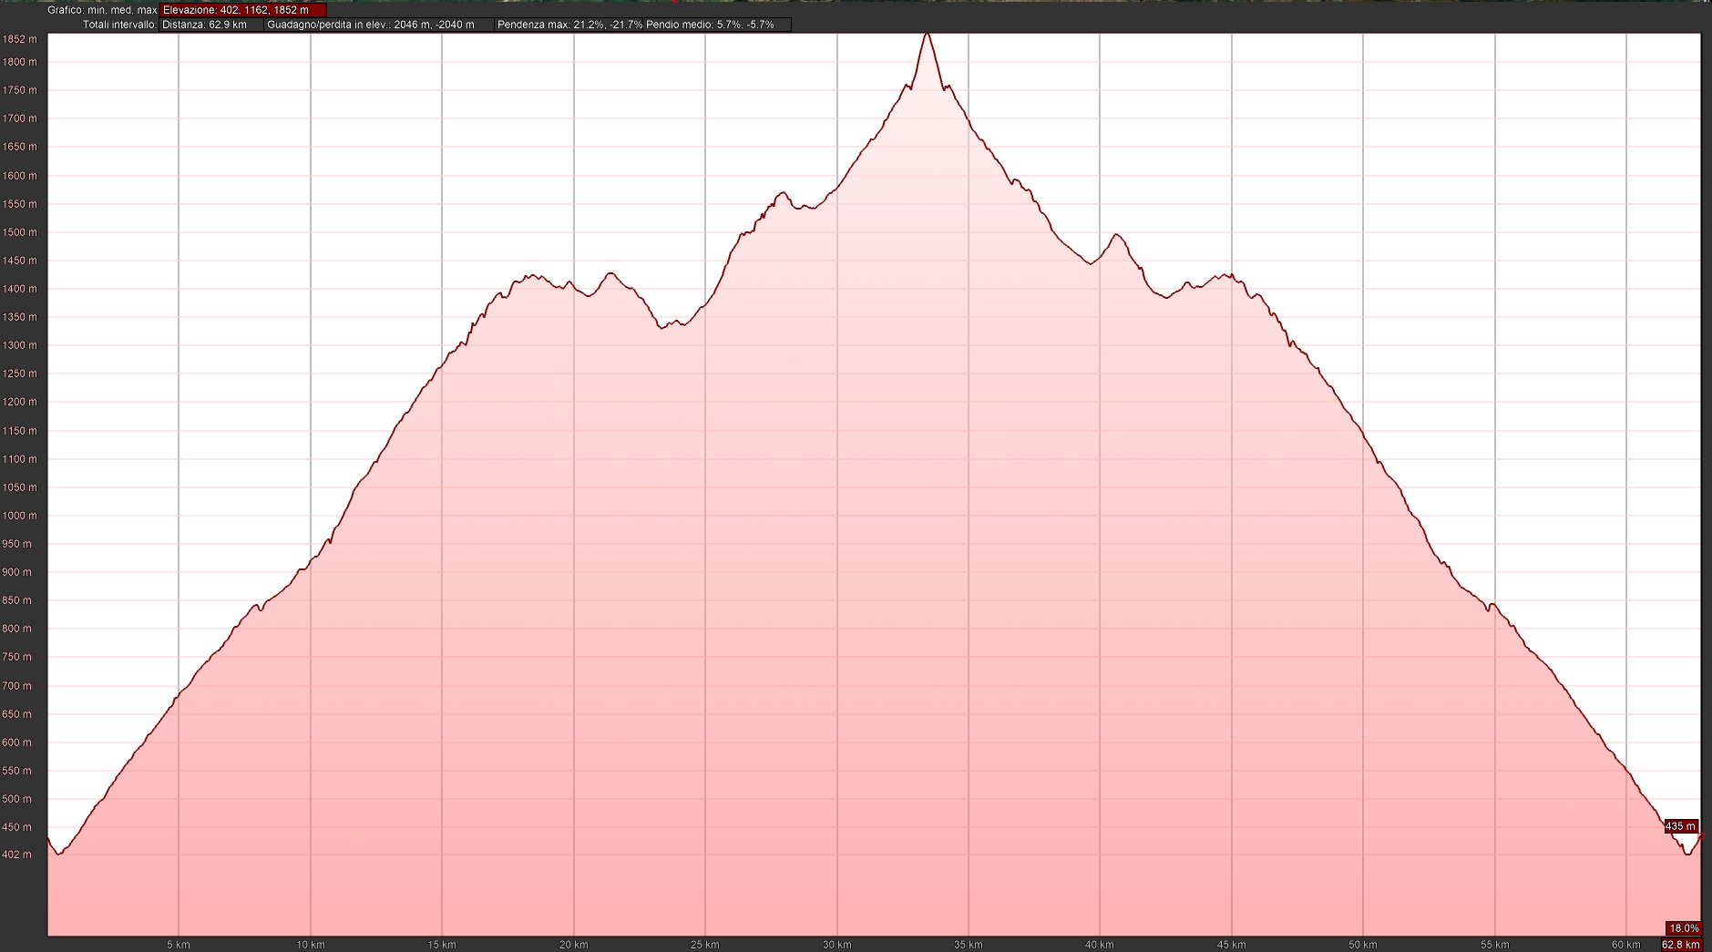Click the 1500 m elevation axis label
1712x952 pixels.
(x=20, y=232)
